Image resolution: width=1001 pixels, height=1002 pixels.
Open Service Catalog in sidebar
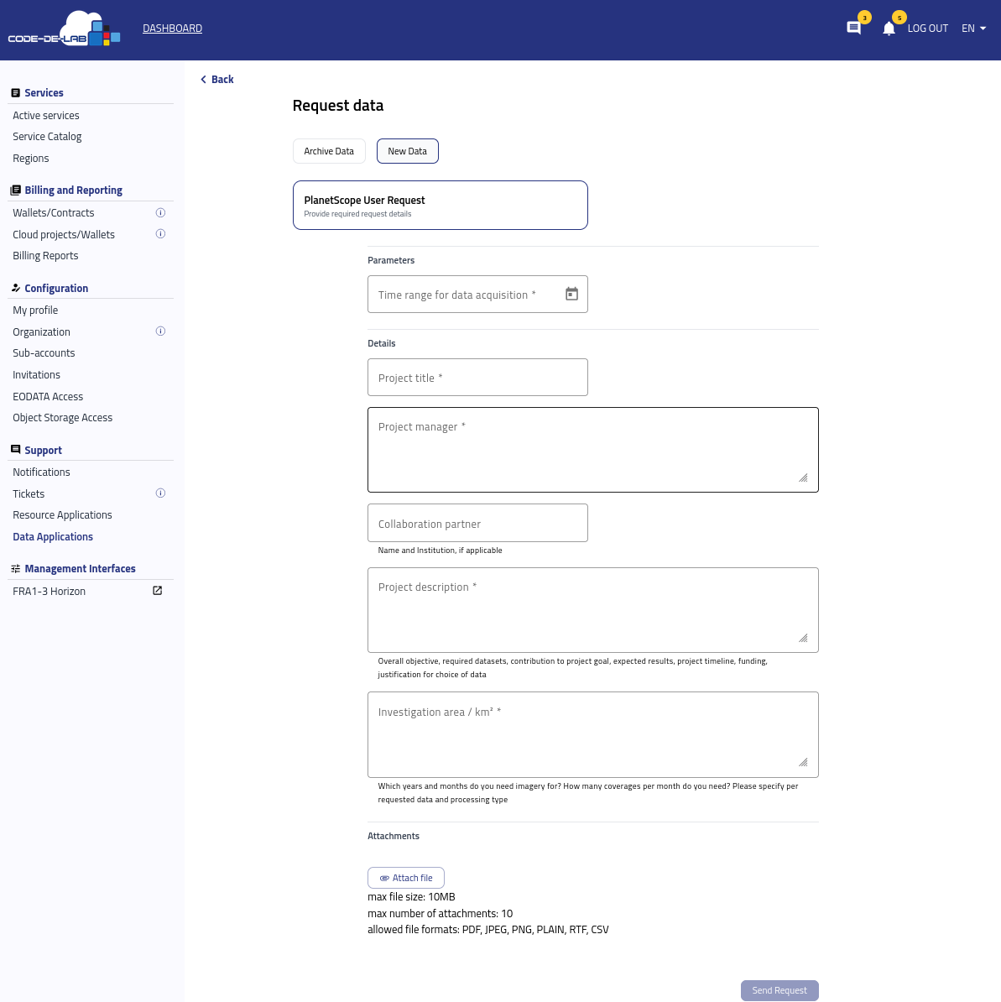tap(47, 136)
